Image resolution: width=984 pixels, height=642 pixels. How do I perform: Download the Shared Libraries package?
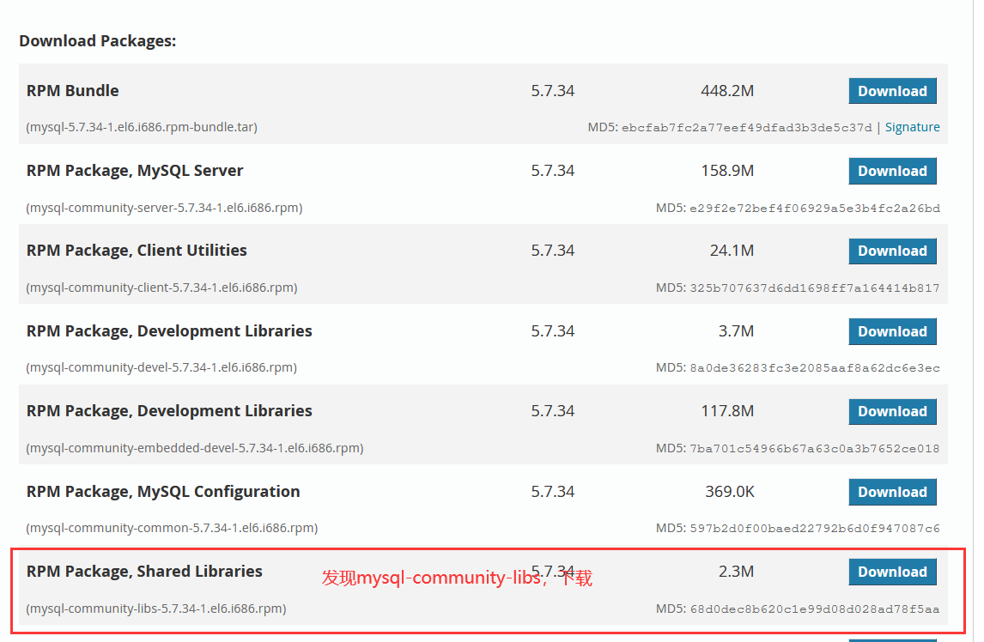892,572
